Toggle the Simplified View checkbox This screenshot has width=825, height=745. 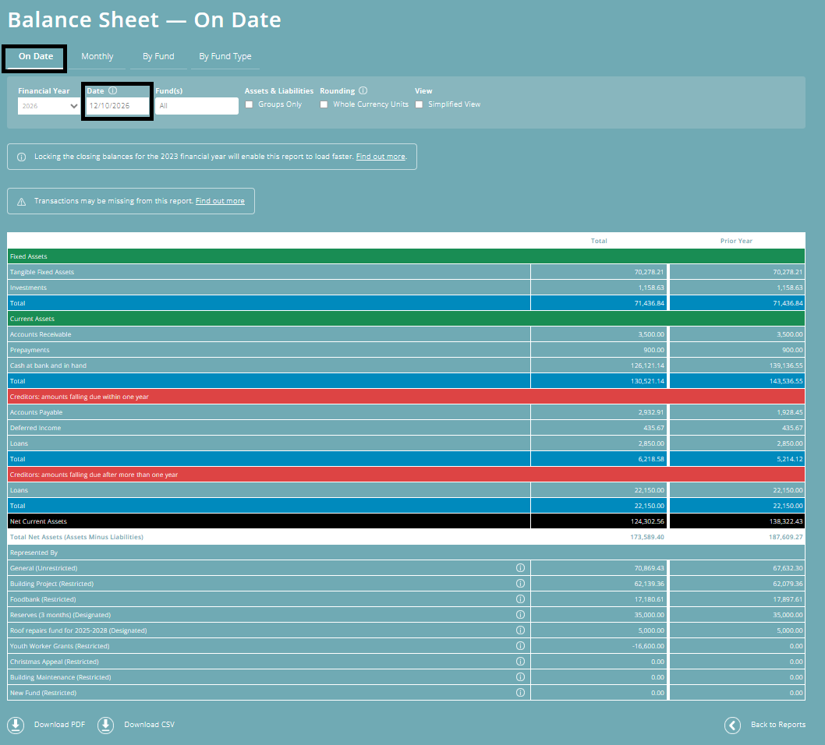point(419,104)
